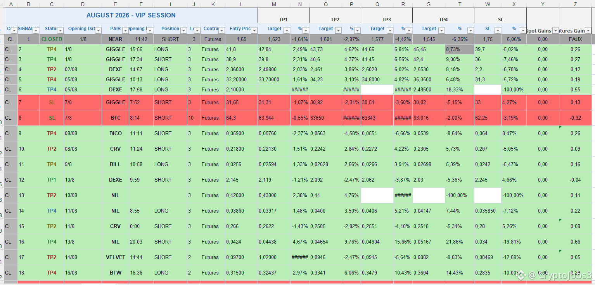
Task: Select the 64,3 entry price cell
Action: coord(241,118)
